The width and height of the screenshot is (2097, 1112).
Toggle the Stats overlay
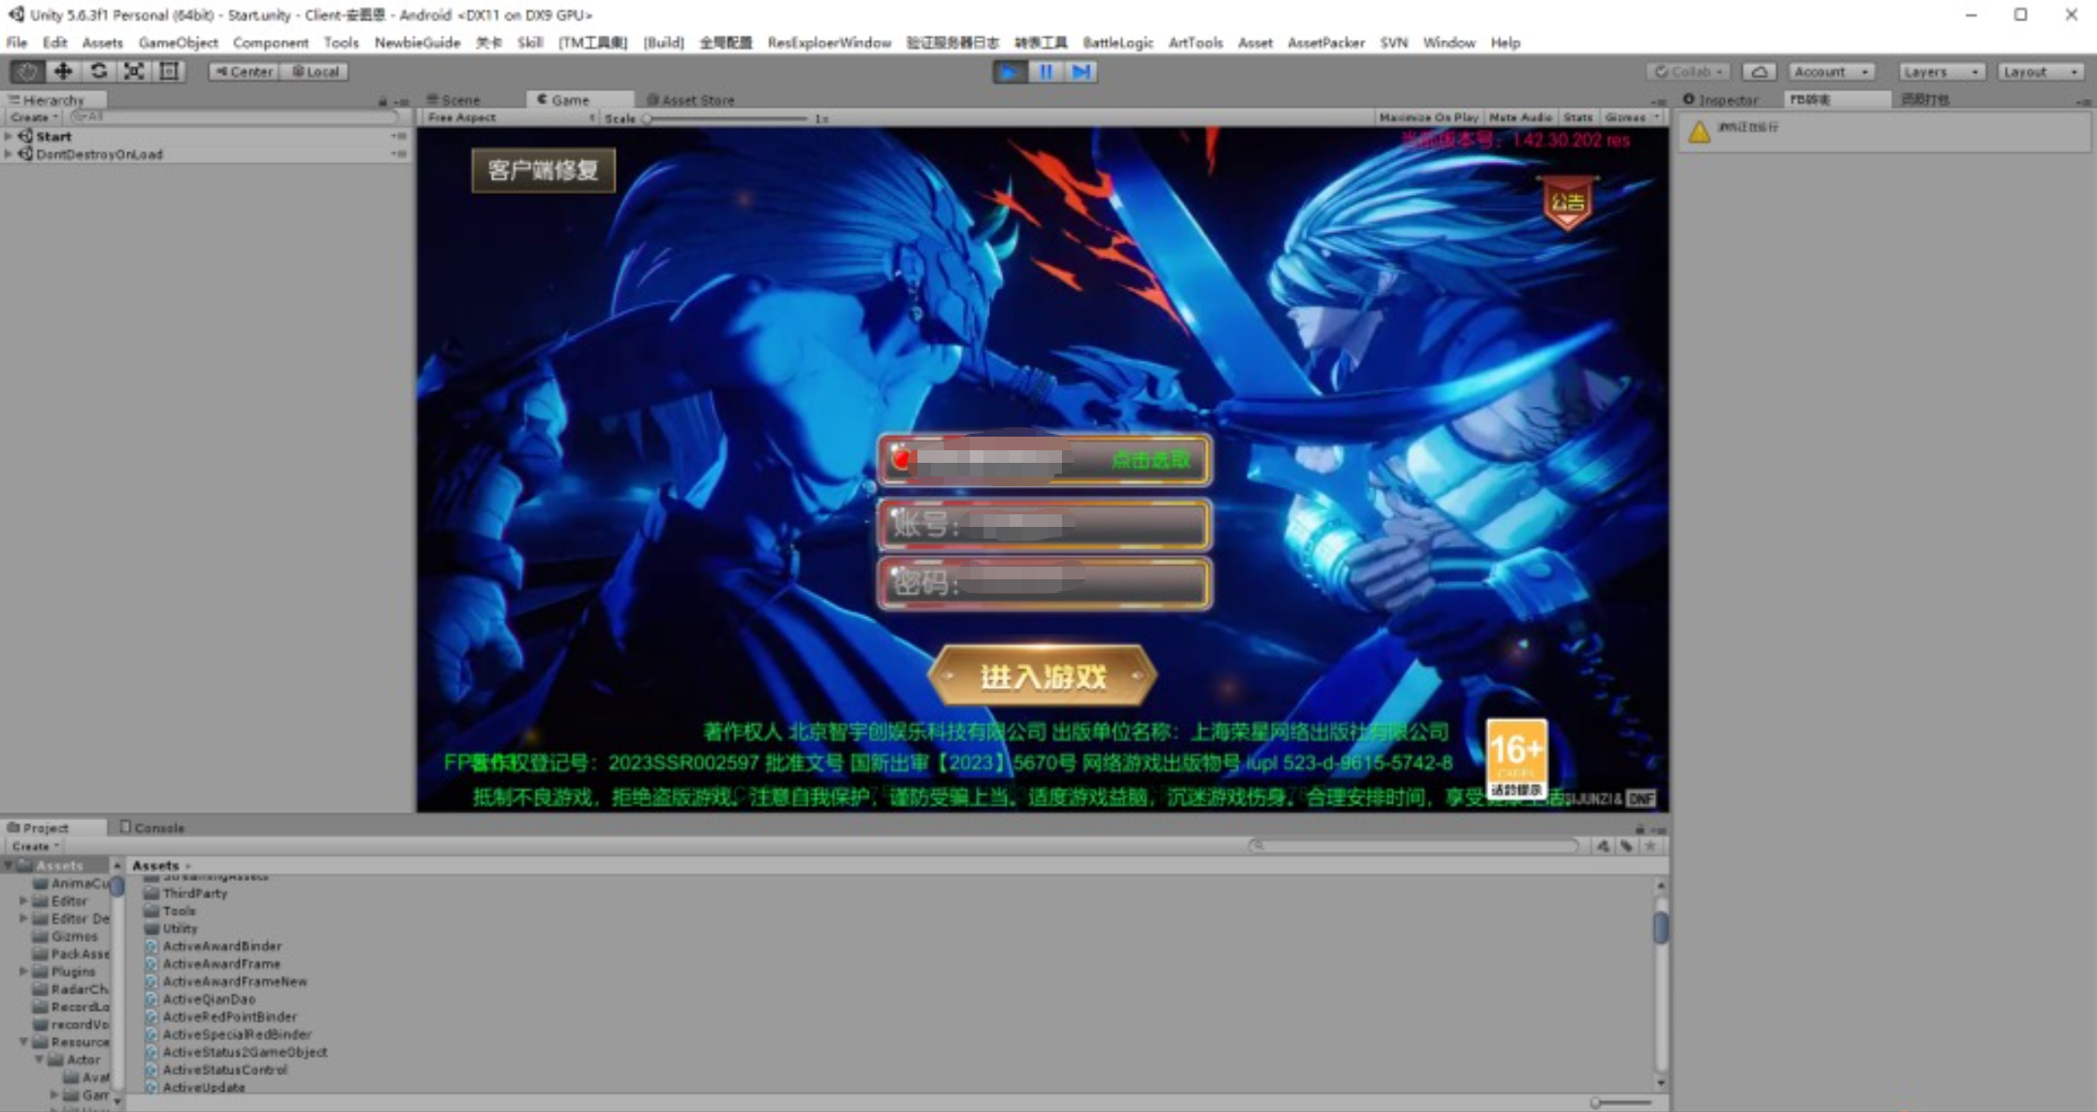tap(1578, 117)
